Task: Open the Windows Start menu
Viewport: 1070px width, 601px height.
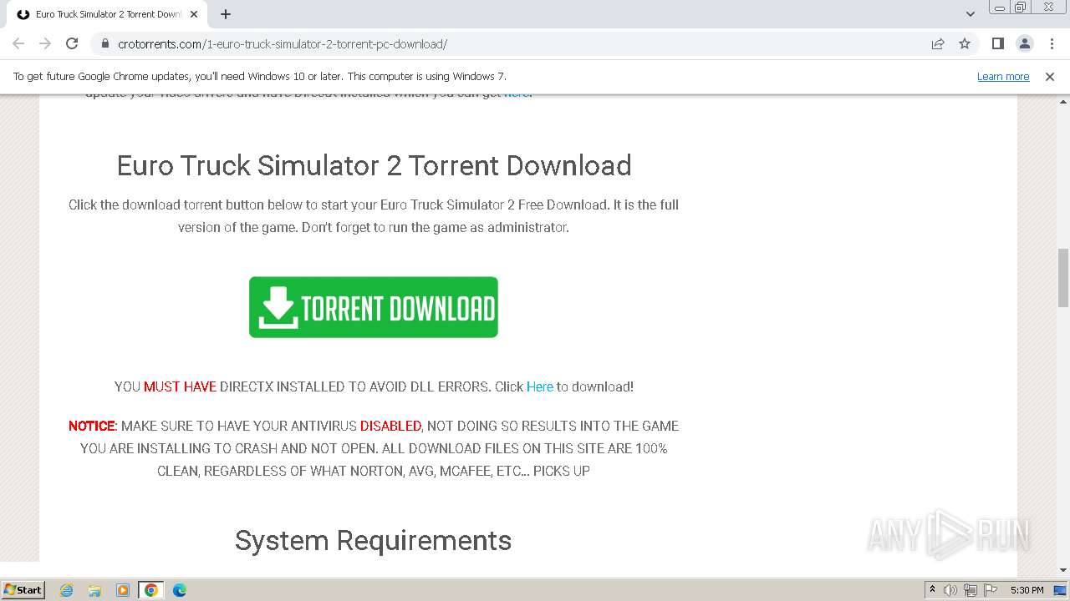Action: 23,589
